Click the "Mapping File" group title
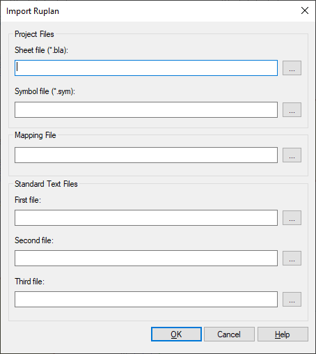Viewport: 316px width, 354px height. click(35, 135)
